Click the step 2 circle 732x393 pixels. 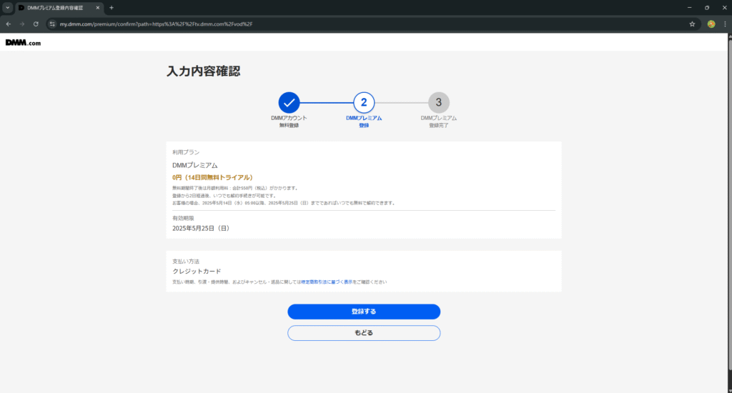pos(364,102)
